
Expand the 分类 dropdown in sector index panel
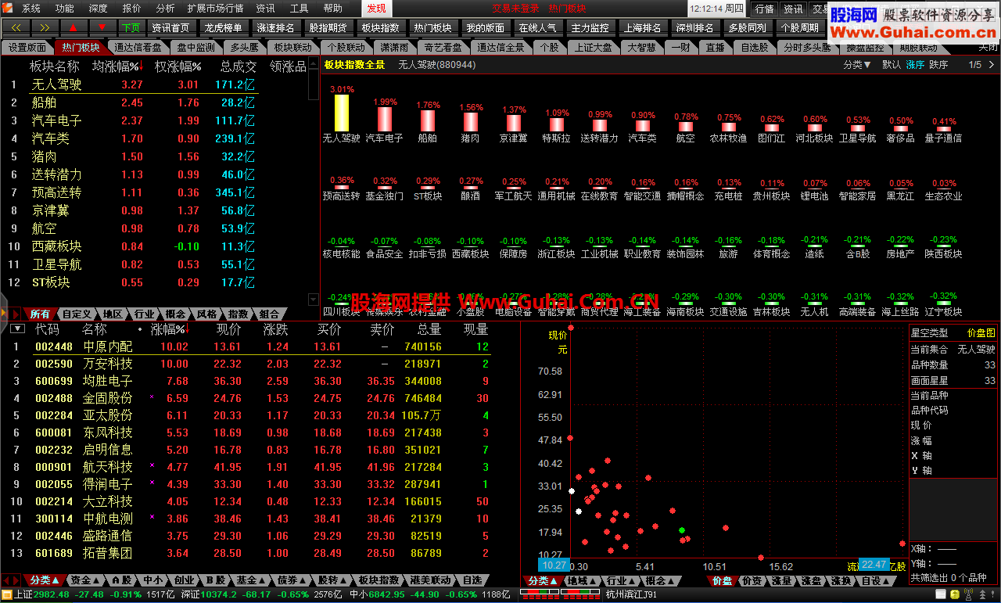(857, 65)
